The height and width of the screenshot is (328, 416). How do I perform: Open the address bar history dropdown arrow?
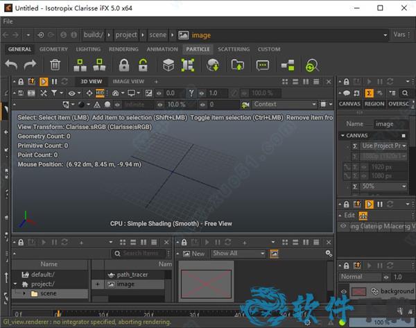tap(385, 35)
